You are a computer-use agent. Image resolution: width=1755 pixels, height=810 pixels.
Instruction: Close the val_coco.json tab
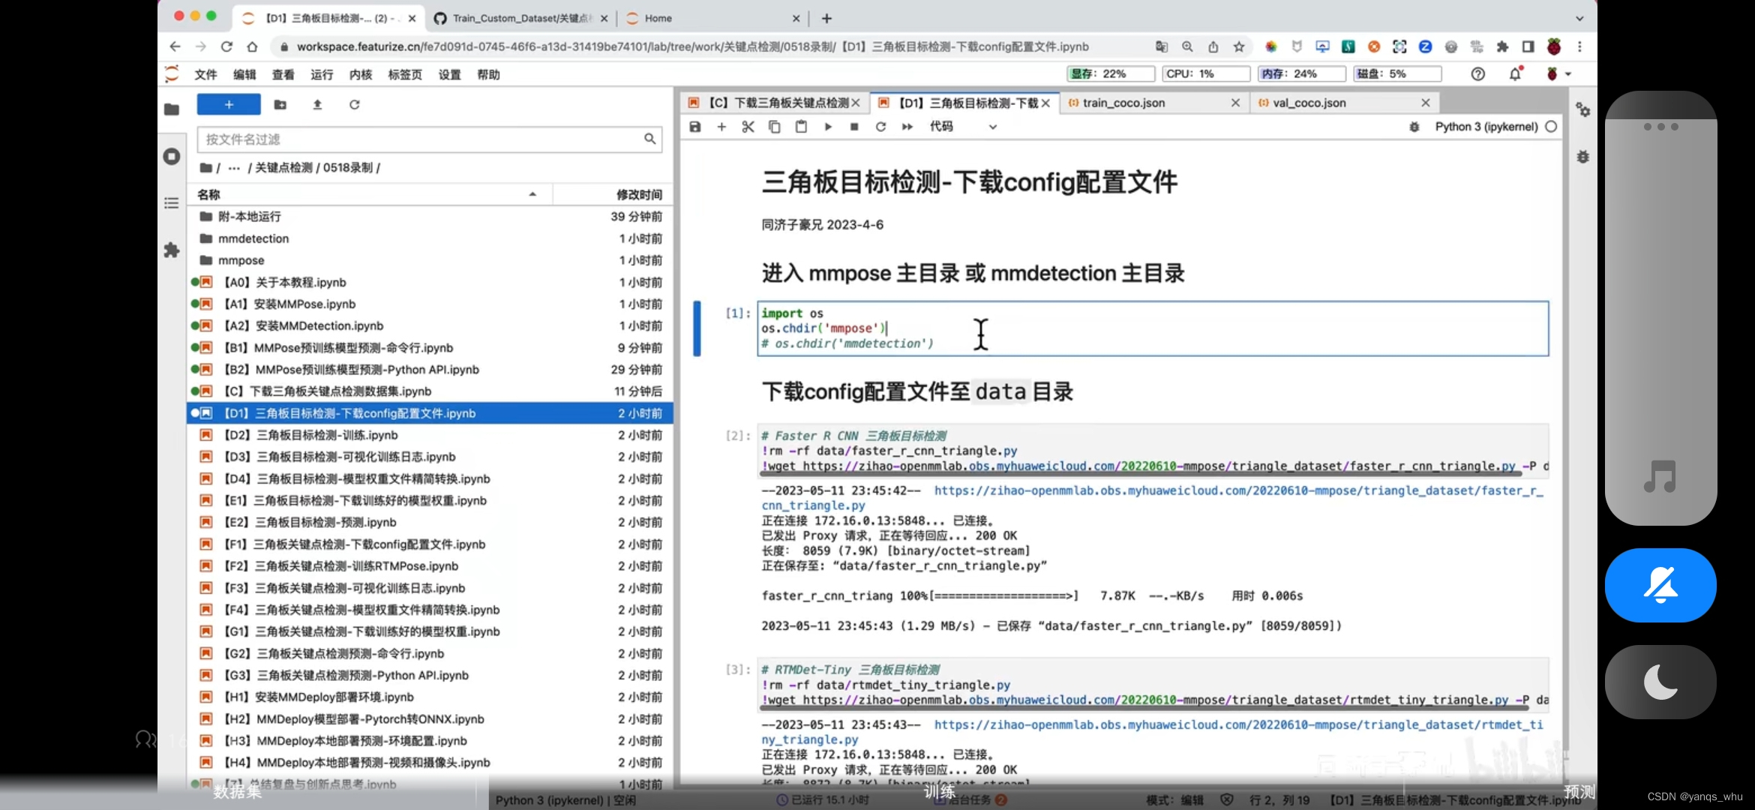pyautogui.click(x=1426, y=103)
